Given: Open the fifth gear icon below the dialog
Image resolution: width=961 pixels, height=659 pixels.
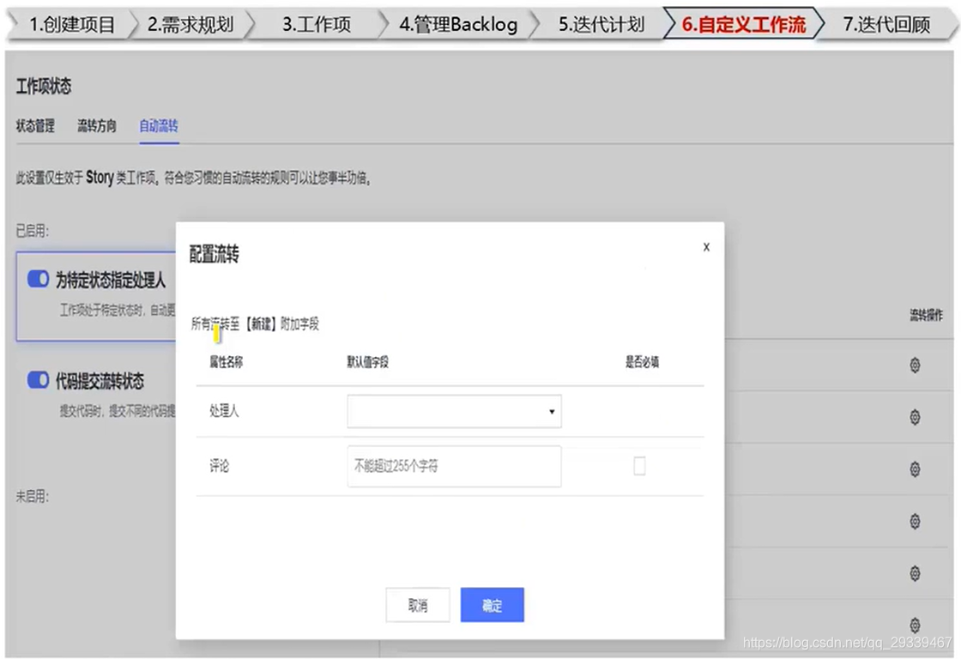Looking at the screenshot, I should coord(915,573).
